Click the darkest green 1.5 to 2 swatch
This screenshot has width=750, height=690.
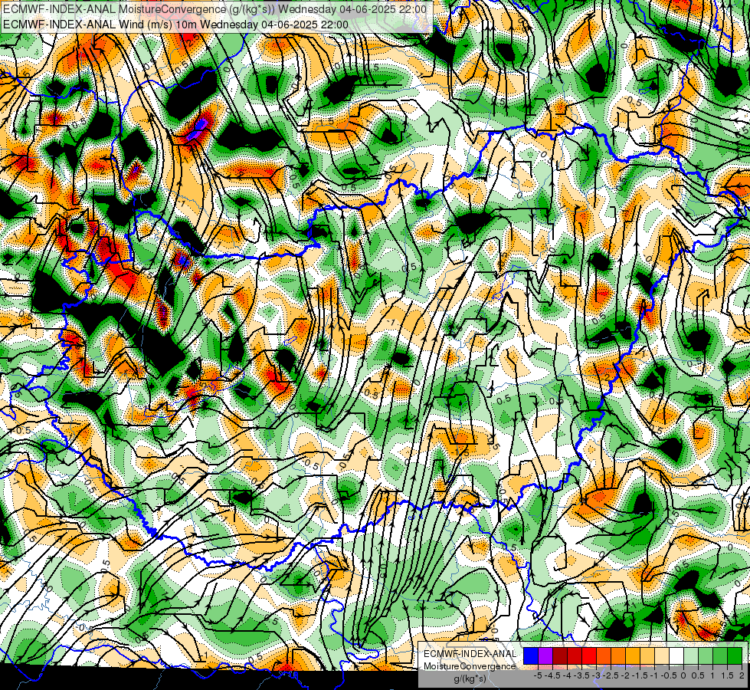[x=735, y=656]
